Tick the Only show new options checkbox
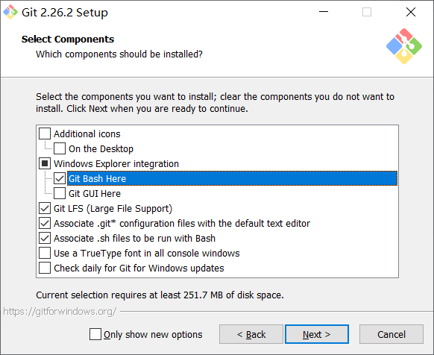The image size is (434, 355). (95, 334)
